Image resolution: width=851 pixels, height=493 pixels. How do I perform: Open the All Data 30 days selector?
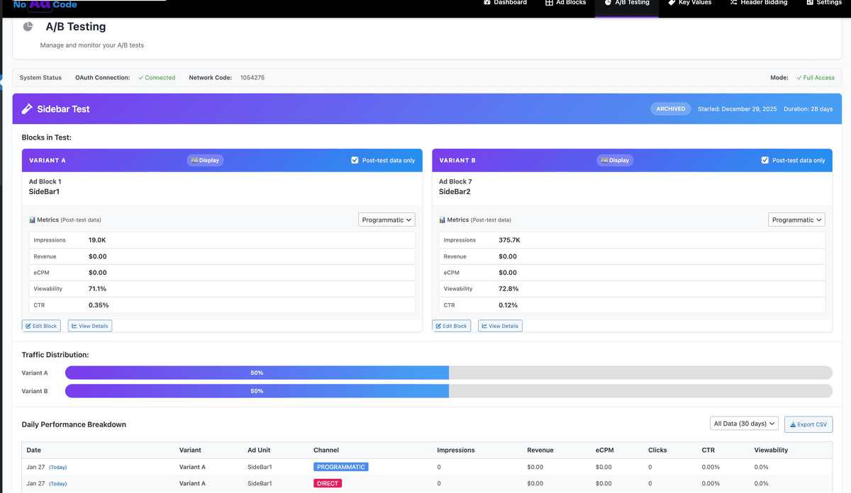[744, 423]
